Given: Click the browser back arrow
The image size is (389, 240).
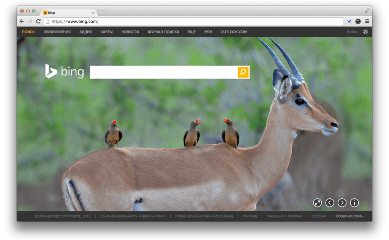Looking at the screenshot, I should (x=22, y=21).
